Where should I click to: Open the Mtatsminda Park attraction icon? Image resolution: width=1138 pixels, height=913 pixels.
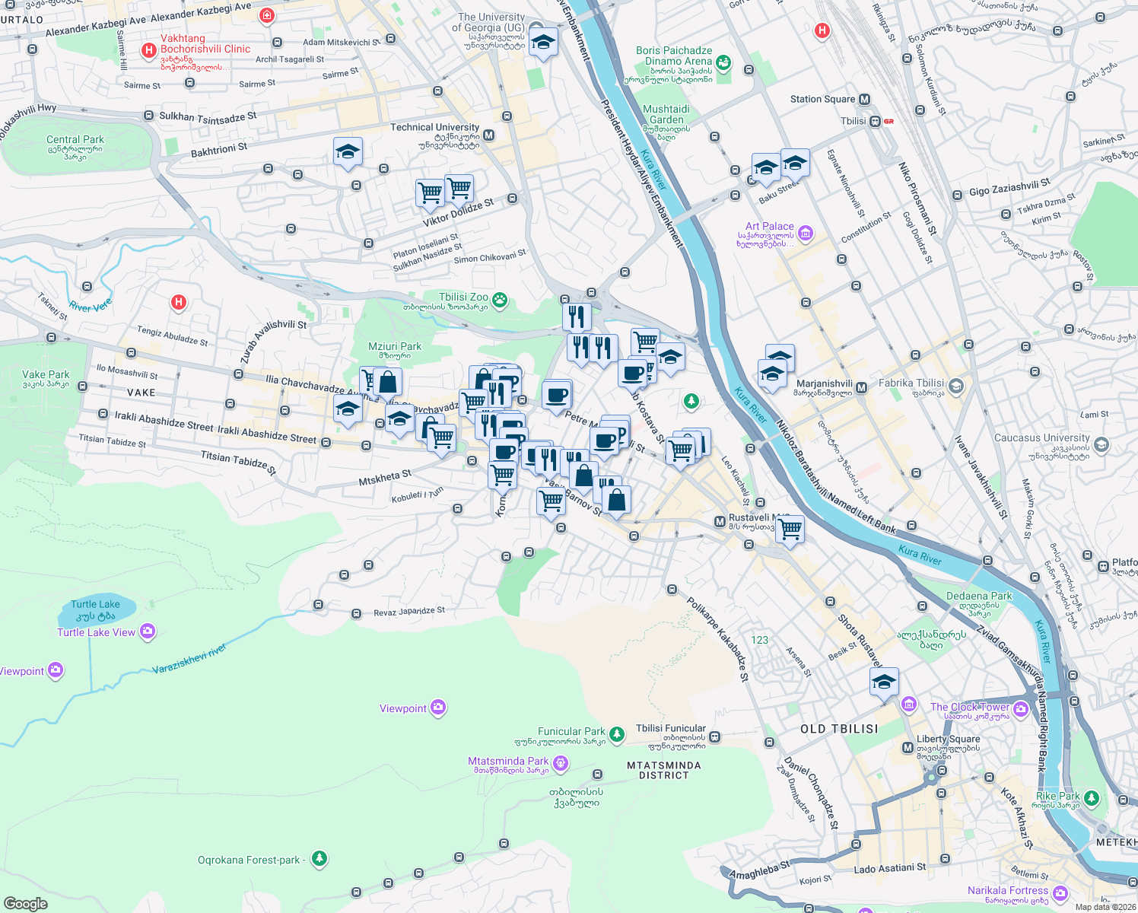click(561, 762)
